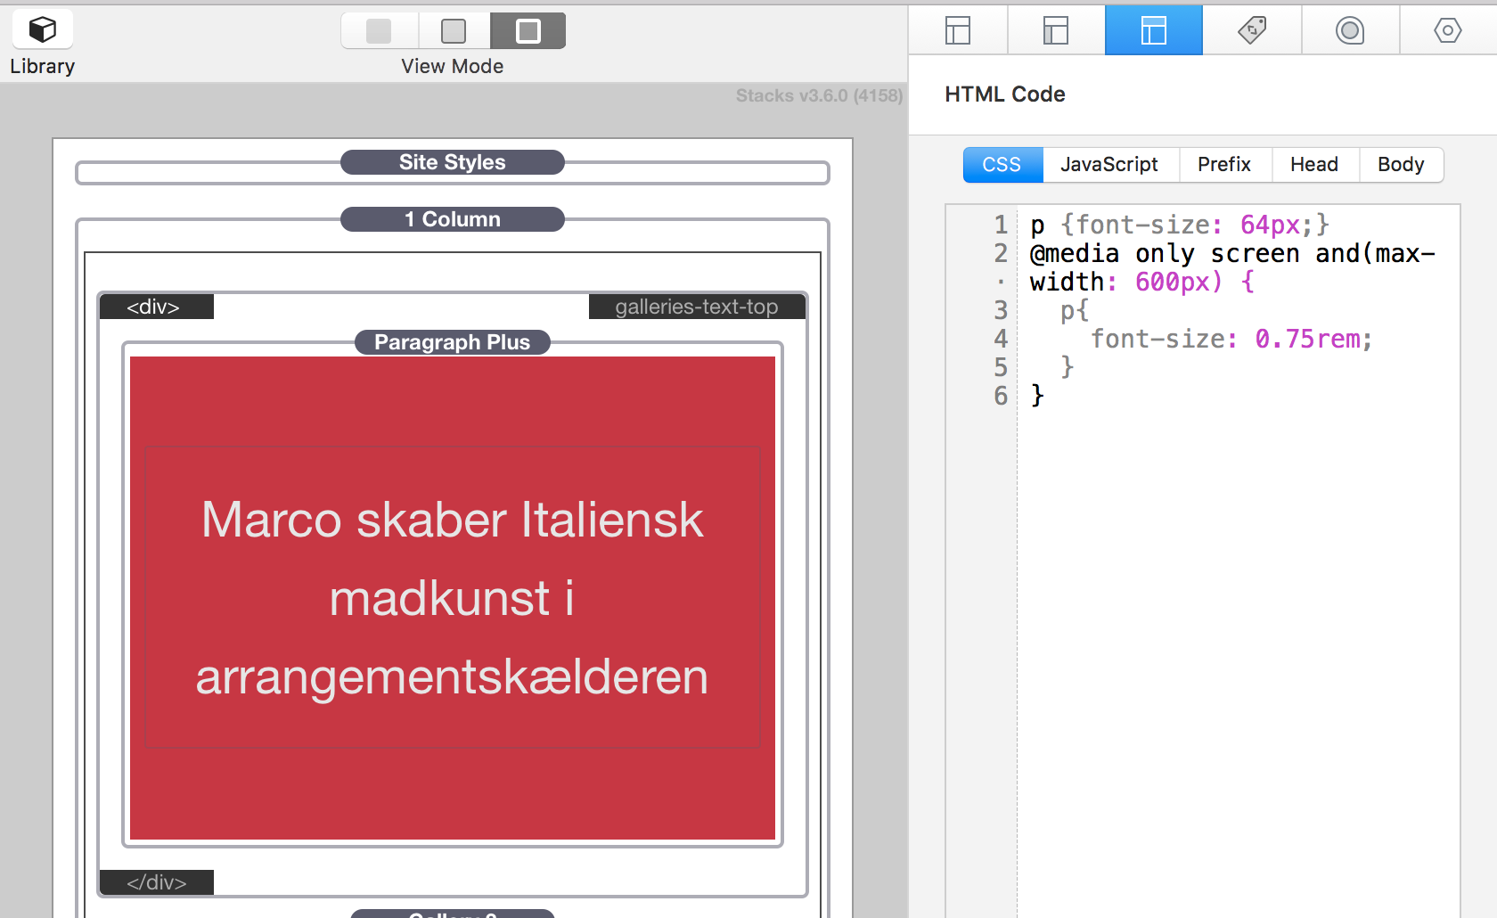The width and height of the screenshot is (1497, 918).
Task: Open the second layout inspector tab icon
Action: pyautogui.click(x=1056, y=30)
